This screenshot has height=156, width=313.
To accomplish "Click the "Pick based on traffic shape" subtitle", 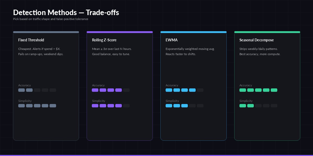I will (x=50, y=19).
